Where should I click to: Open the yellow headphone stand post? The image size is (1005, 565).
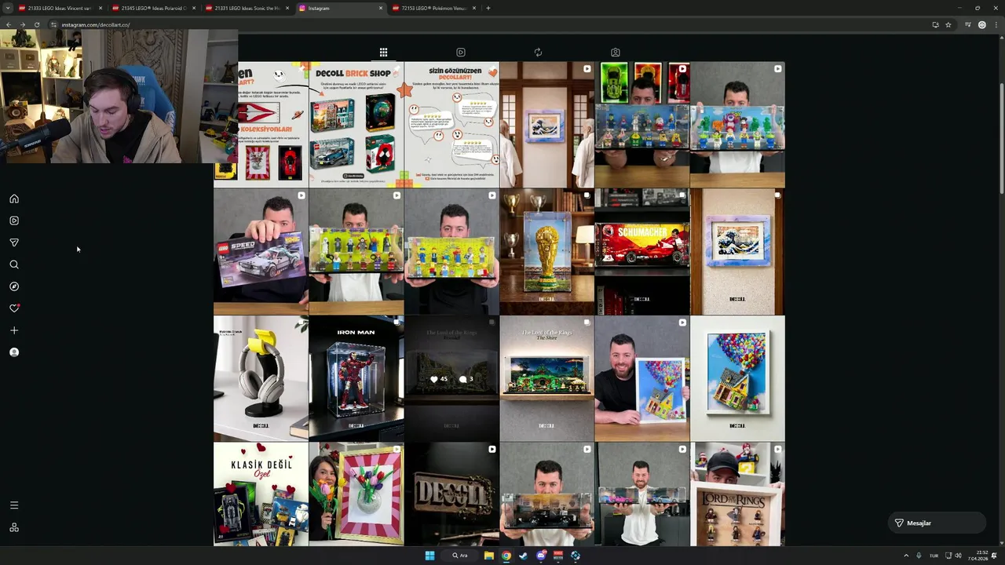pos(261,378)
